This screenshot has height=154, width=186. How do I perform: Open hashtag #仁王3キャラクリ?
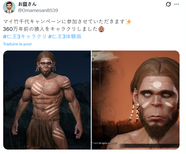pyautogui.click(x=25, y=36)
